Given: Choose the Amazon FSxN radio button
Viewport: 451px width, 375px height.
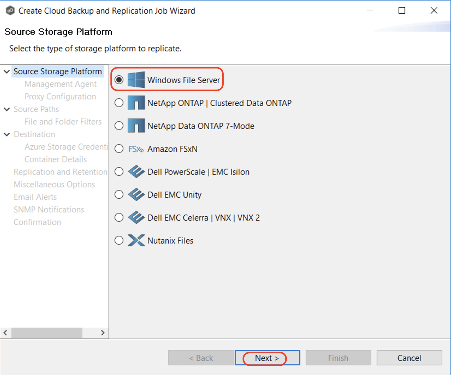Looking at the screenshot, I should (x=119, y=149).
